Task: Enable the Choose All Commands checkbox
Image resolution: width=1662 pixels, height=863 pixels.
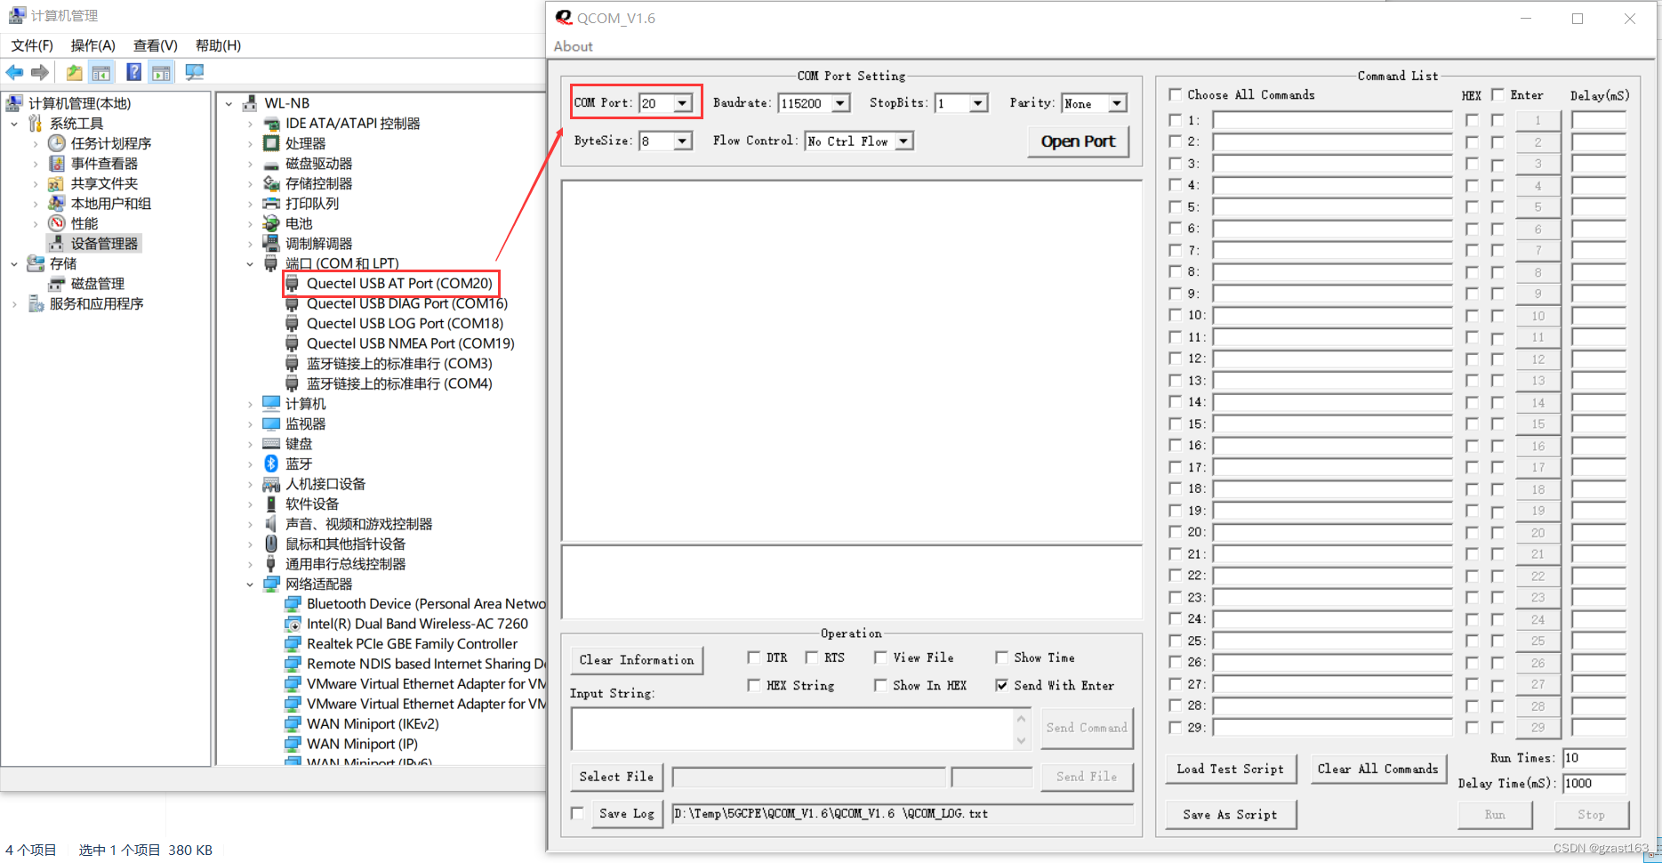Action: tap(1176, 94)
